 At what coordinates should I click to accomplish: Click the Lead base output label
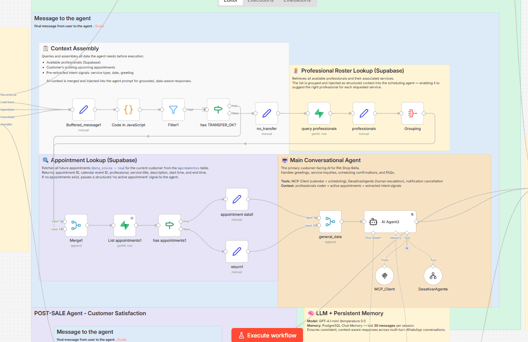click(x=7, y=102)
